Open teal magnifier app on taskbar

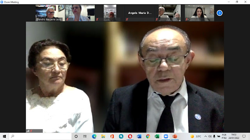pos(121,136)
